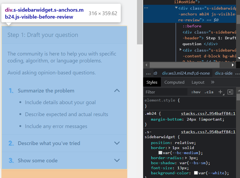Click the element.style rule block
The height and width of the screenshot is (178, 240).
pos(190,103)
